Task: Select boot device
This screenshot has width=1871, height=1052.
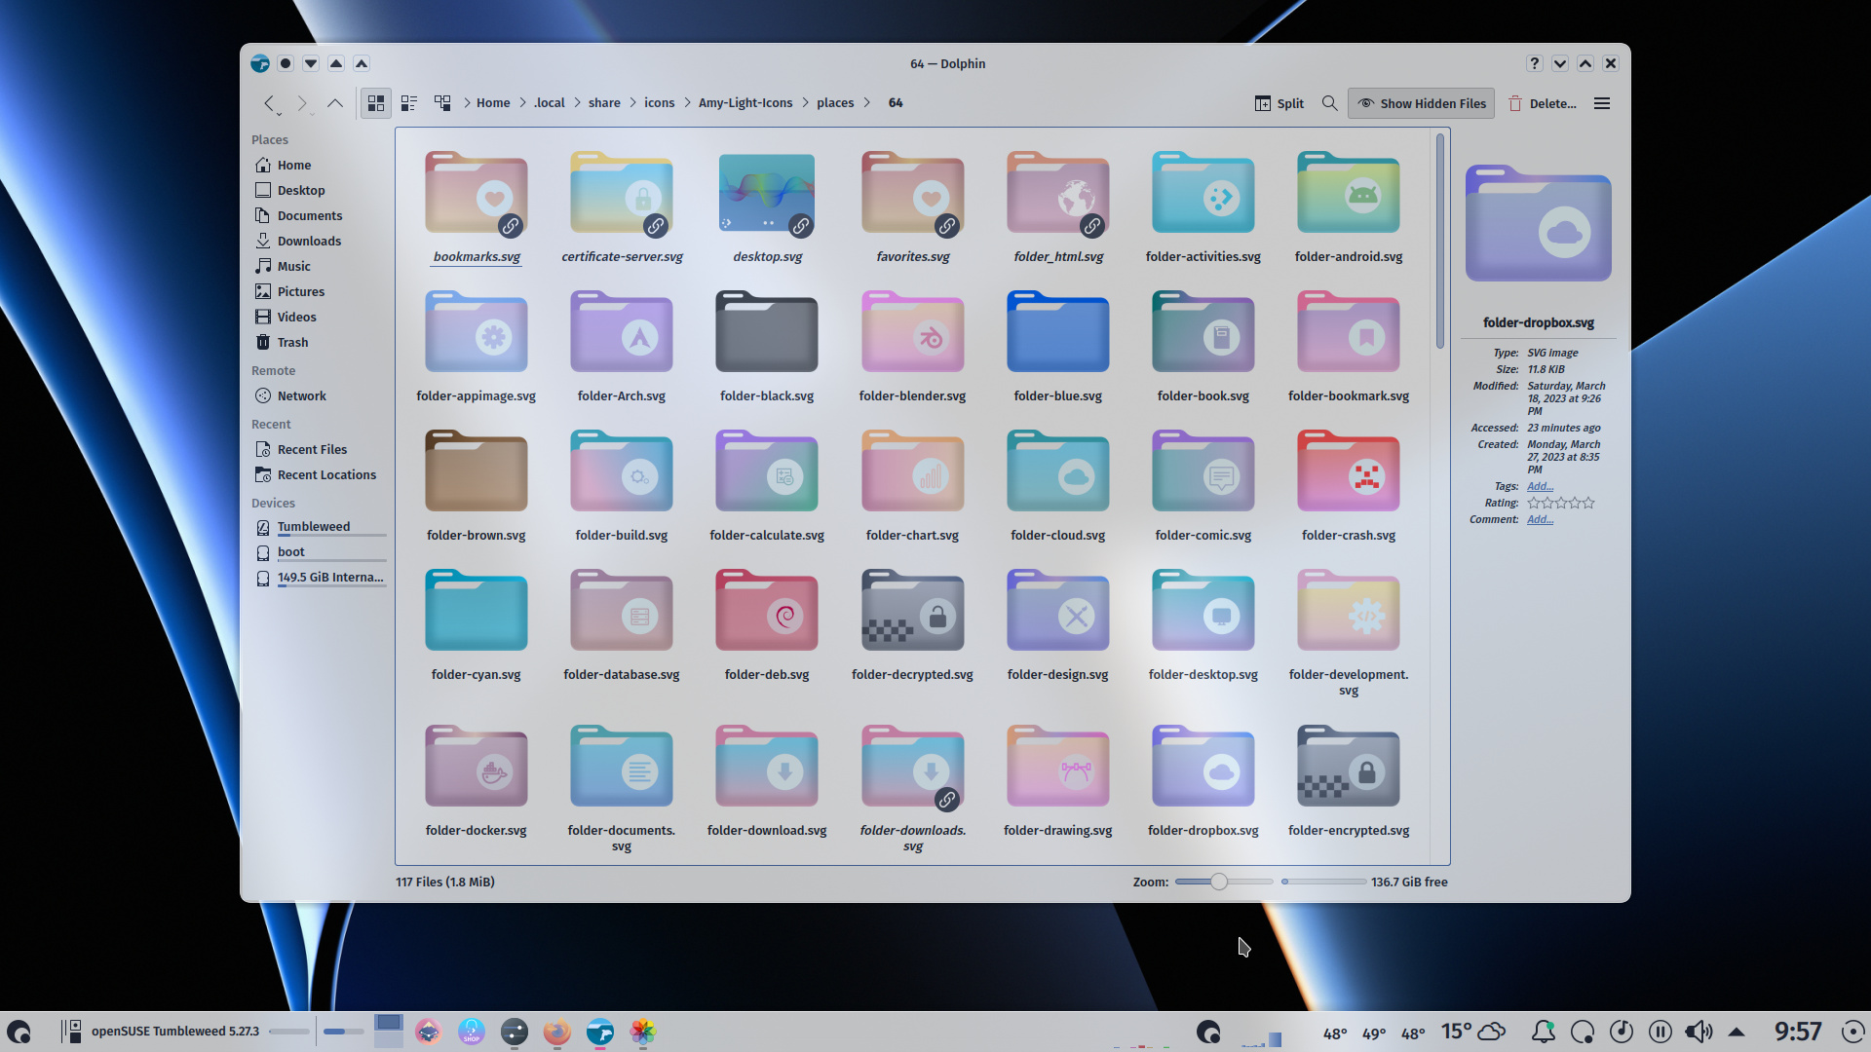Action: pos(319,552)
